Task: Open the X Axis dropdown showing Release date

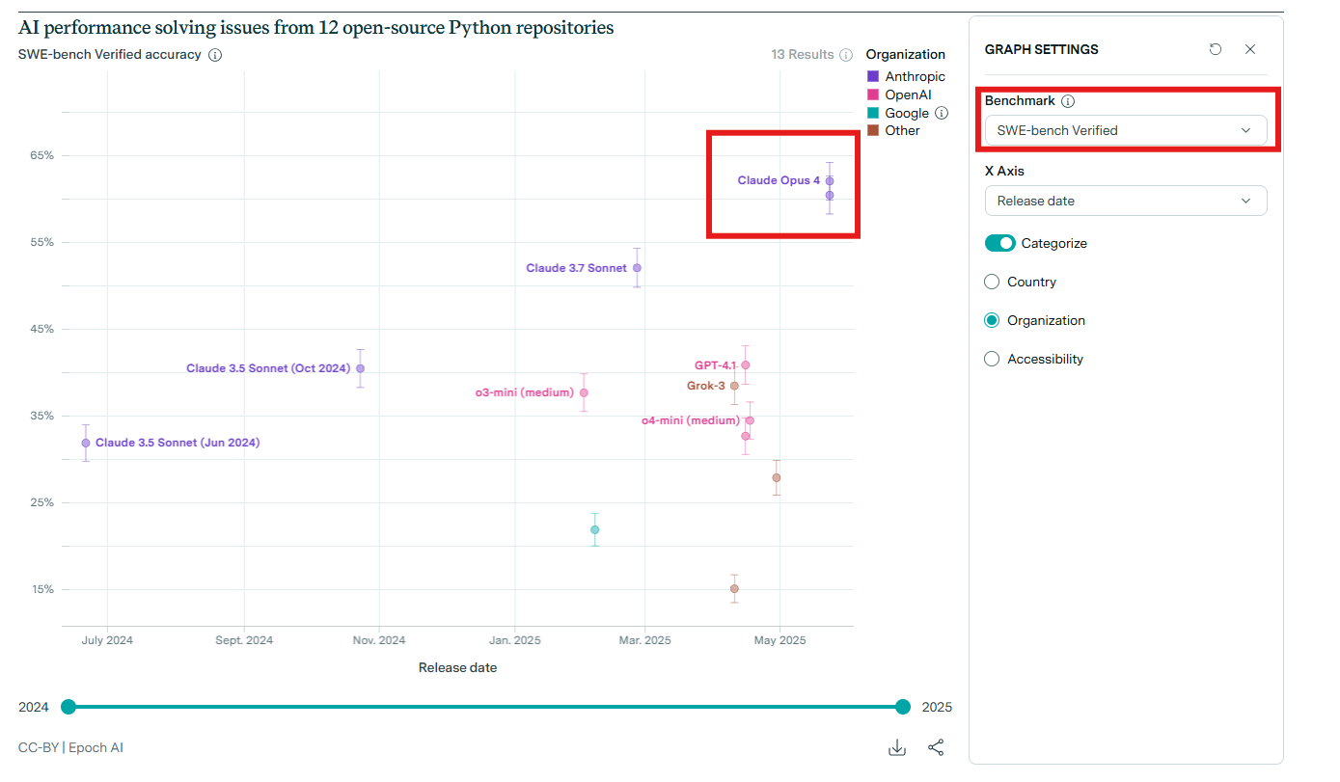Action: 1126,201
